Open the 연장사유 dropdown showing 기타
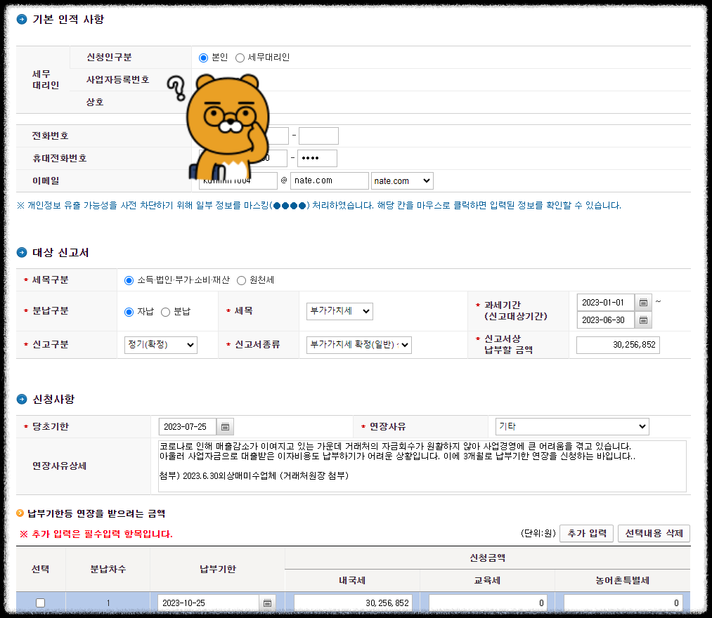 [x=571, y=426]
